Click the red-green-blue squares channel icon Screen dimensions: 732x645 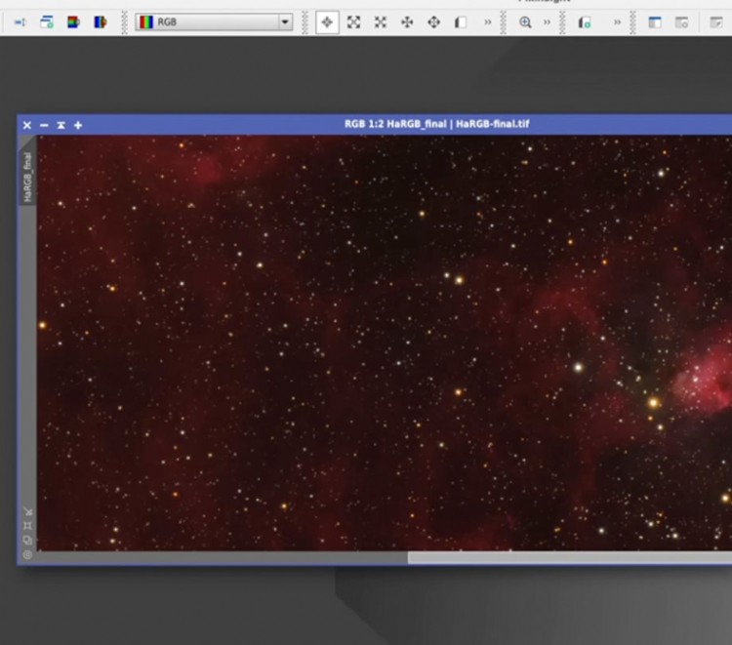(73, 21)
